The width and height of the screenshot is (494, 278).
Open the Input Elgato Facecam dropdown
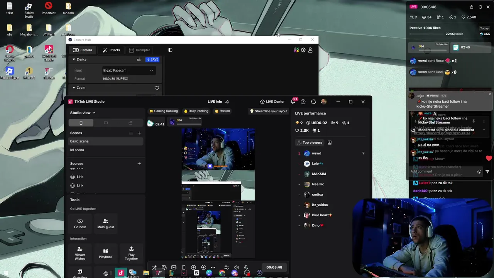pos(129,70)
